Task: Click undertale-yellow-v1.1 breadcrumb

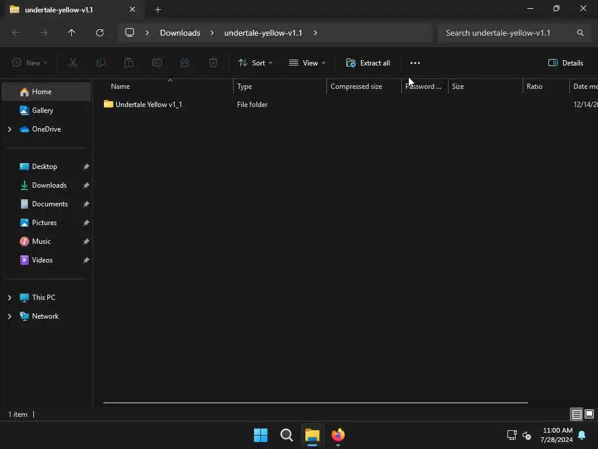Action: point(263,33)
